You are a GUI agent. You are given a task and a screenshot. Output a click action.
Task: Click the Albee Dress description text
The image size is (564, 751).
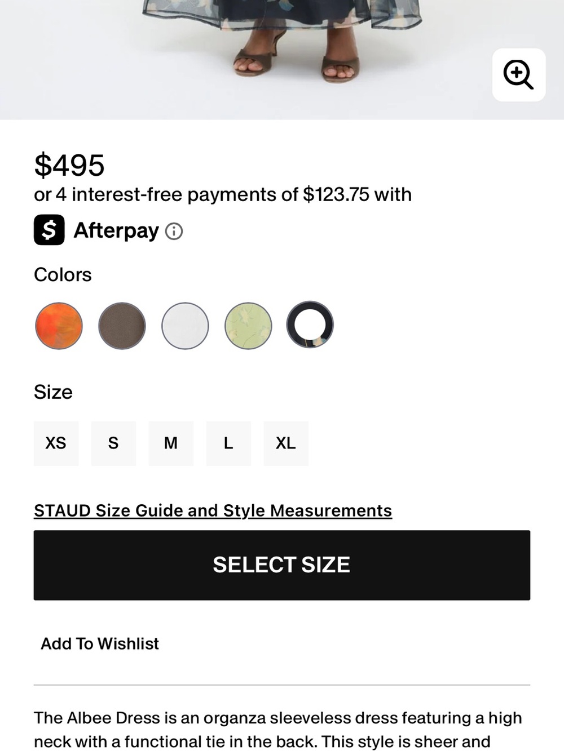[x=278, y=730]
